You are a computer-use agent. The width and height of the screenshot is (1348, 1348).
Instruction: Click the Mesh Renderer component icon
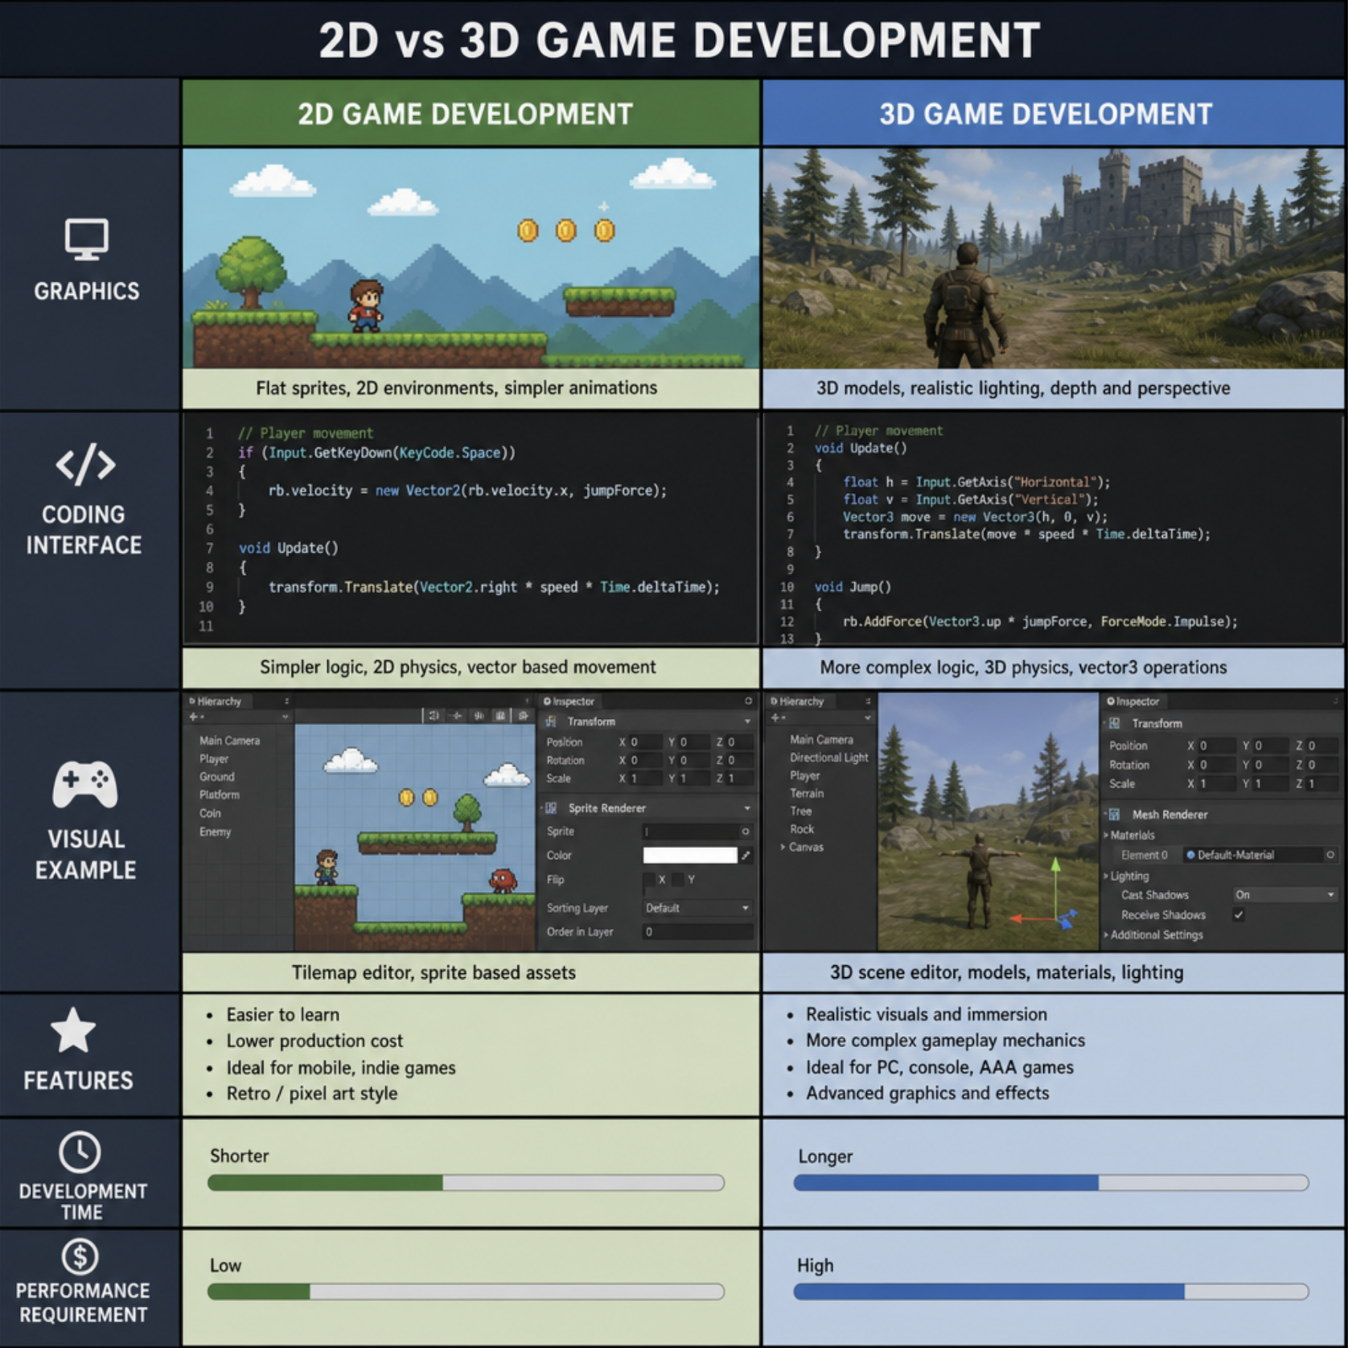[1115, 814]
